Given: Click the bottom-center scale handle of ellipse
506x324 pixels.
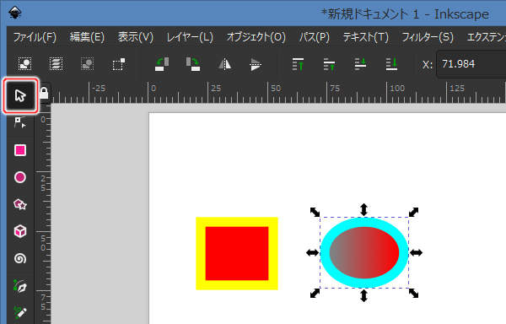Looking at the screenshot, I should click(364, 295).
